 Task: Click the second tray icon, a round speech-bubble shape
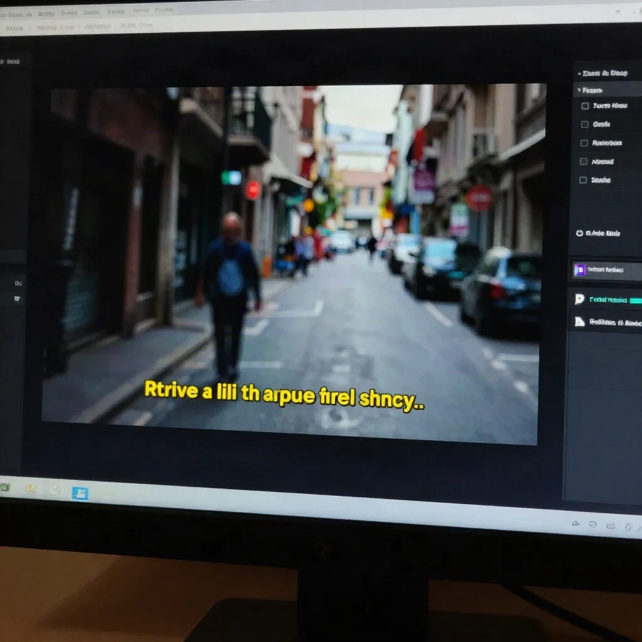593,525
